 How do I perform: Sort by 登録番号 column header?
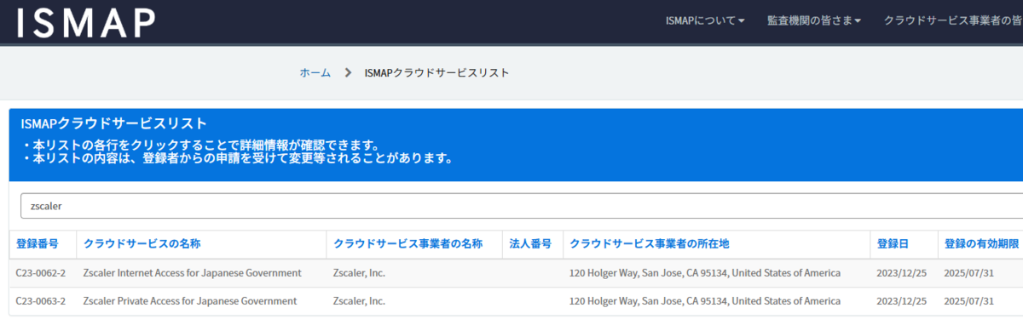pyautogui.click(x=38, y=243)
